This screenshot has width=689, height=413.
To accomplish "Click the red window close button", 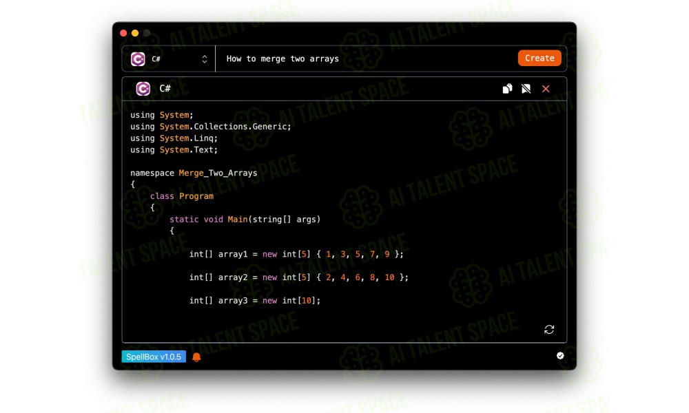I will (x=123, y=33).
